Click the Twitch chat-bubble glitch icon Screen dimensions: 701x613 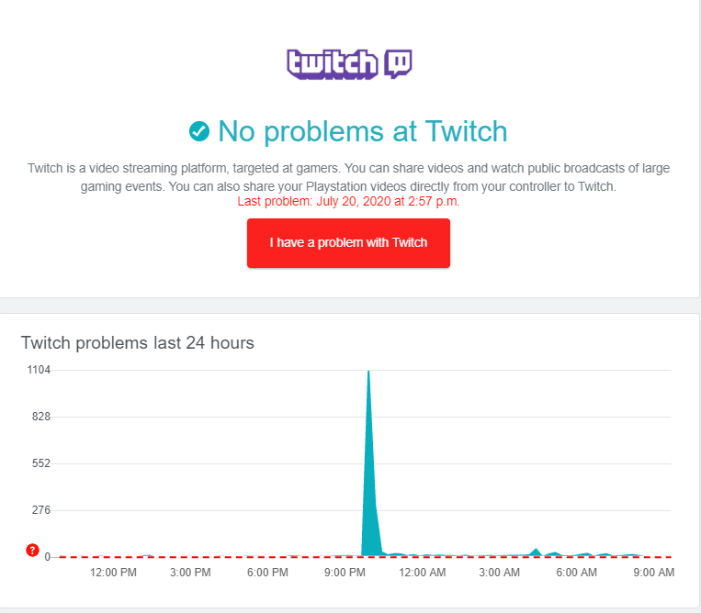[x=397, y=62]
